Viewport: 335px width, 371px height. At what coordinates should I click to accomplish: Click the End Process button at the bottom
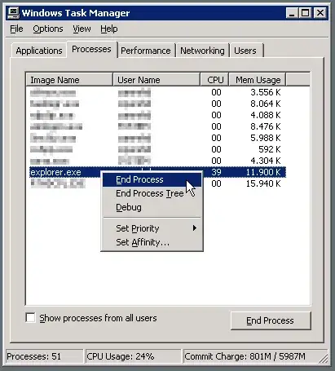point(271,320)
